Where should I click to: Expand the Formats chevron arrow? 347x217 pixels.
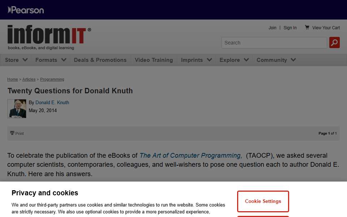click(64, 60)
